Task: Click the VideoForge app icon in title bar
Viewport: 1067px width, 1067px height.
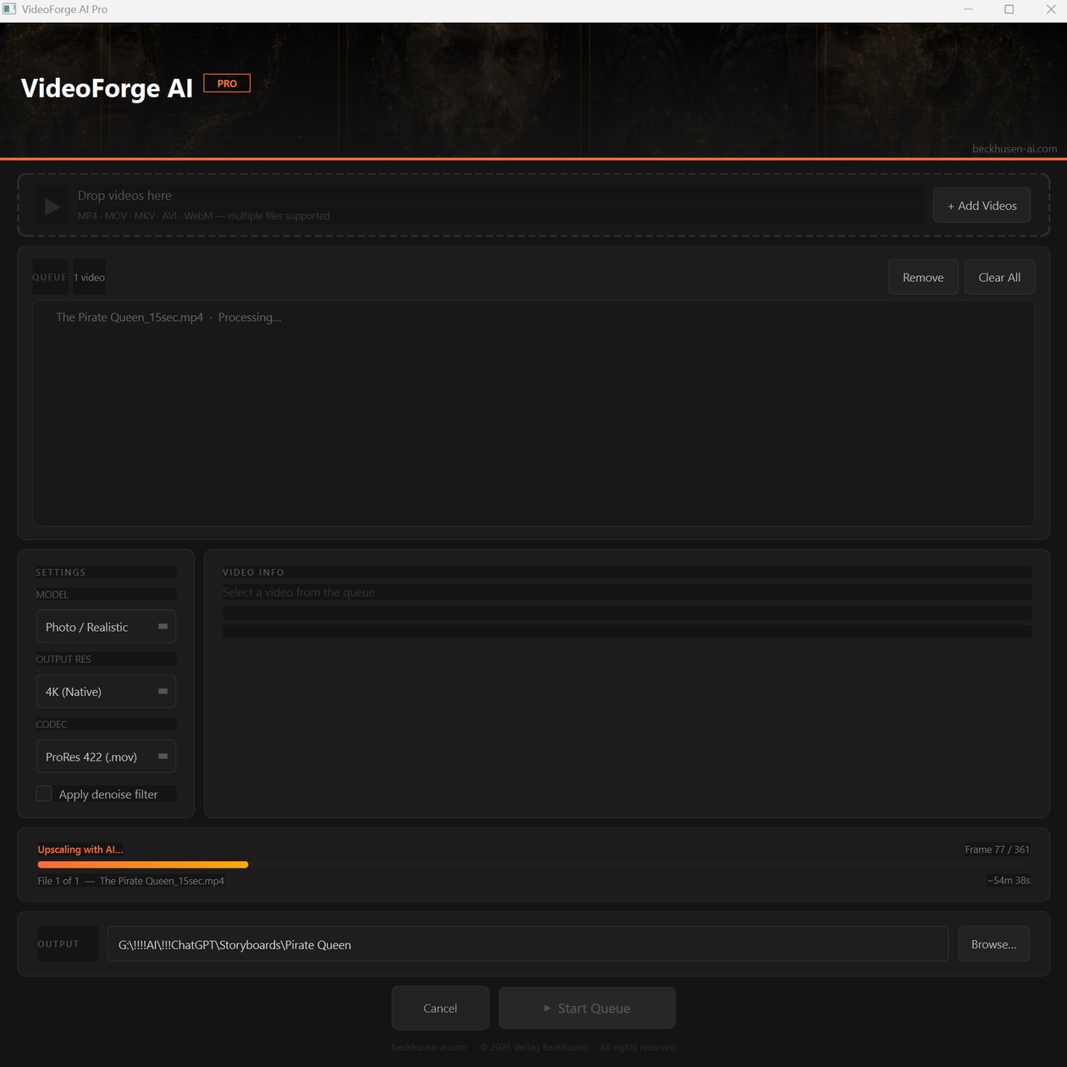Action: [9, 9]
